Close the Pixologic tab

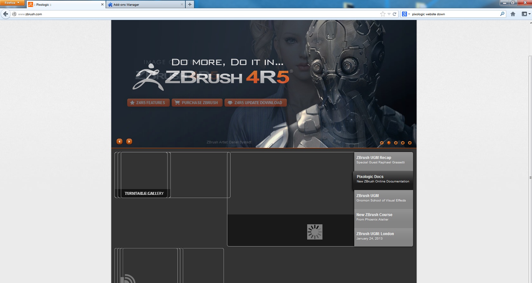(x=102, y=4)
